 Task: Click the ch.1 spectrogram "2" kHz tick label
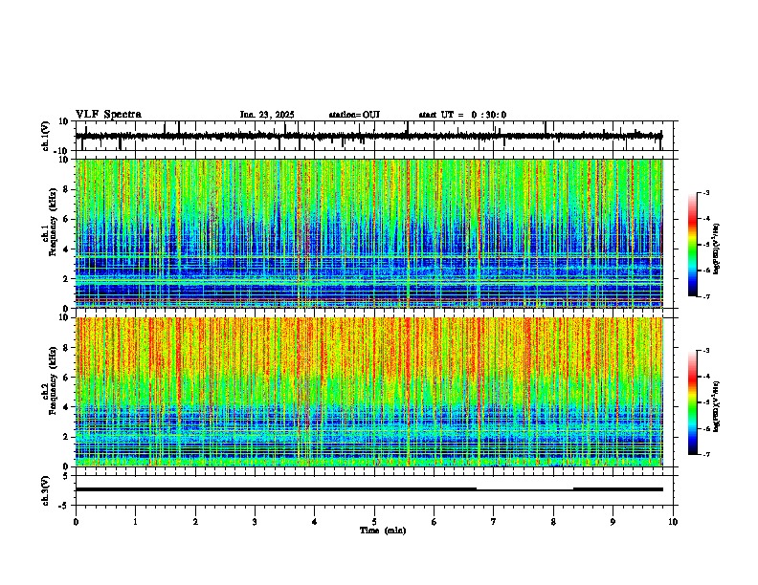click(67, 279)
